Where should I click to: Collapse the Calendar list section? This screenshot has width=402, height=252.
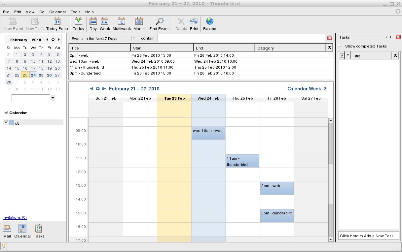click(x=6, y=112)
